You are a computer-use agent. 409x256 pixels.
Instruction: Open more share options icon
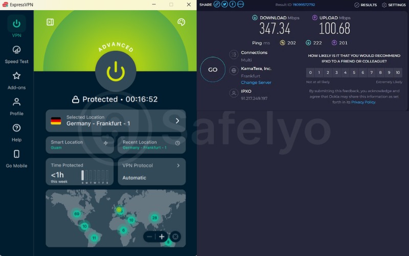[x=240, y=5]
